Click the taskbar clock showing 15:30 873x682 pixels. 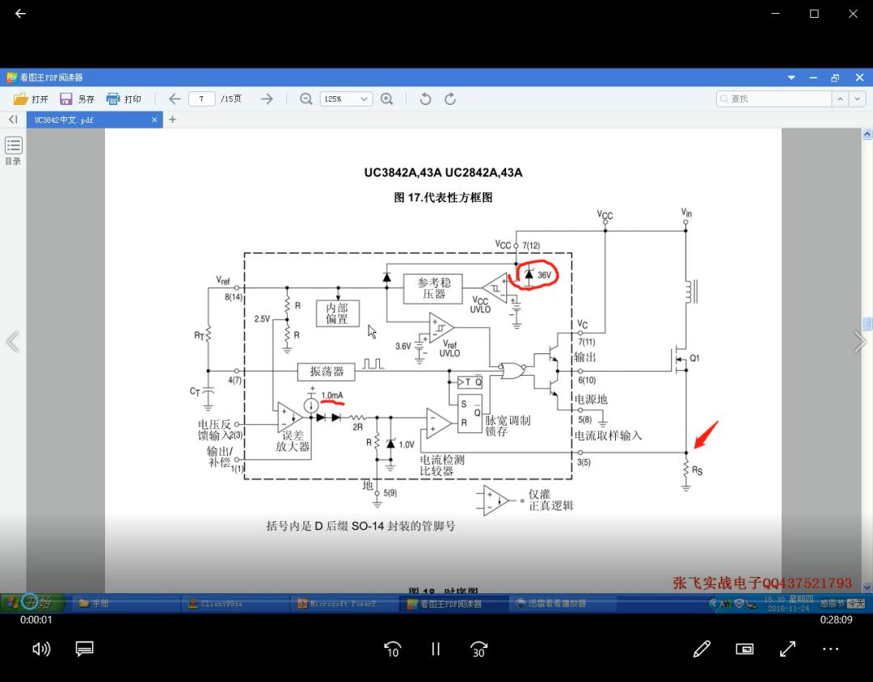(x=788, y=604)
